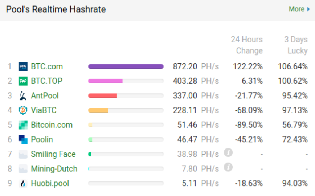The height and width of the screenshot is (196, 315).
Task: Click the info icon beside Smiling Face hashrate
Action: pos(228,152)
